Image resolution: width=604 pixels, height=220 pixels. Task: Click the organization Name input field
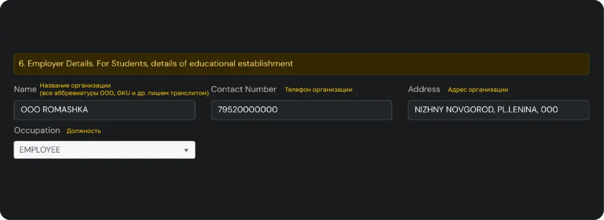point(104,110)
